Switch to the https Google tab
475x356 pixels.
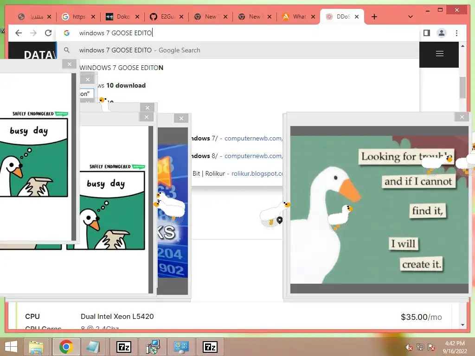pyautogui.click(x=78, y=17)
